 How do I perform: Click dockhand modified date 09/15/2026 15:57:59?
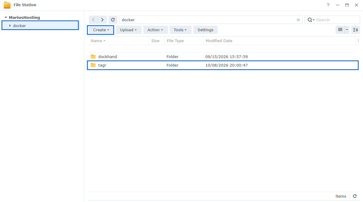coord(226,57)
